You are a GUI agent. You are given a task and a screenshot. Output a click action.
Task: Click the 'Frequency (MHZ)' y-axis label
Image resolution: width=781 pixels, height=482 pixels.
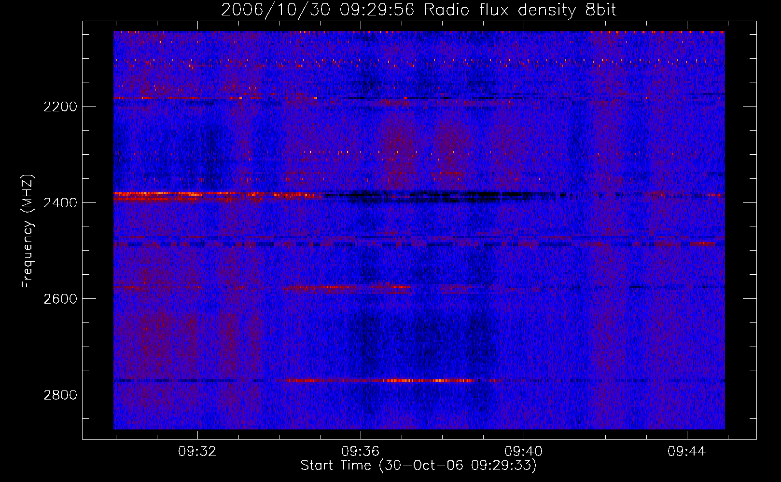pos(28,231)
